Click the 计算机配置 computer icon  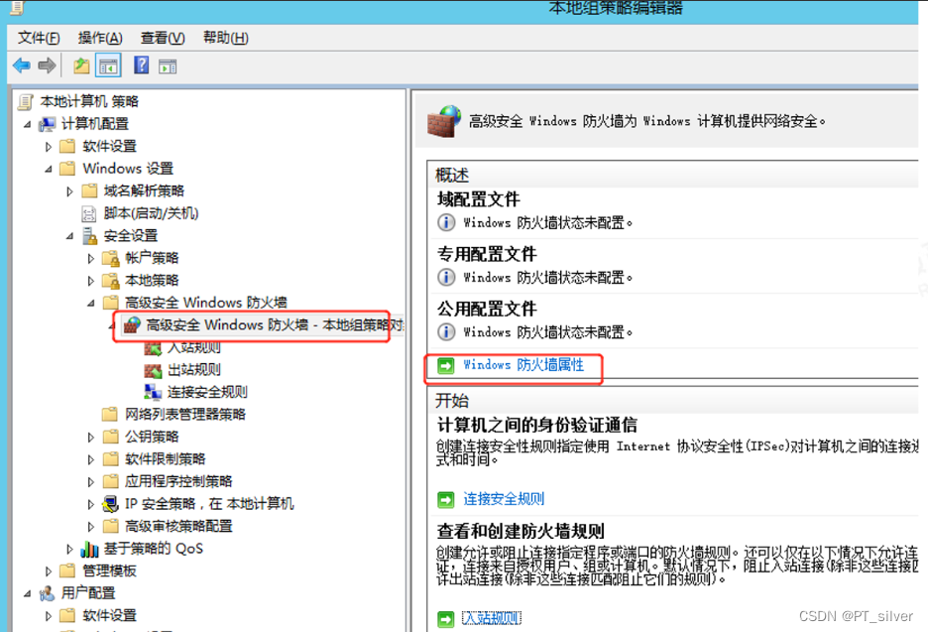coord(47,124)
